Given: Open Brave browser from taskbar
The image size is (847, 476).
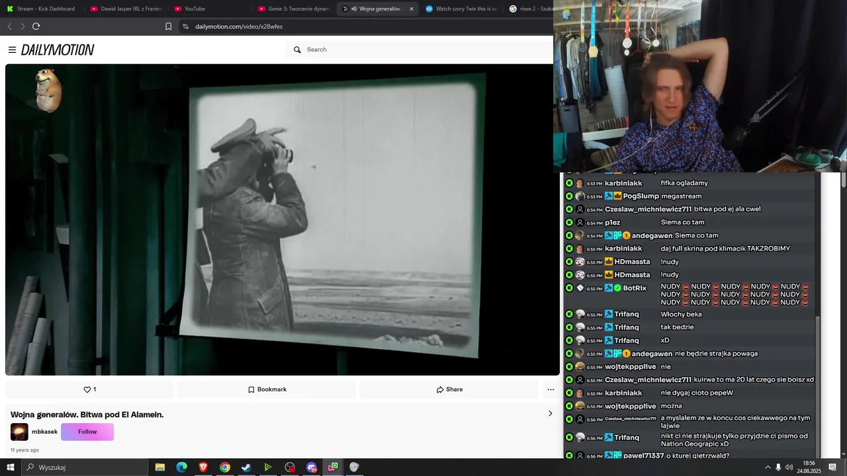Looking at the screenshot, I should pyautogui.click(x=203, y=467).
